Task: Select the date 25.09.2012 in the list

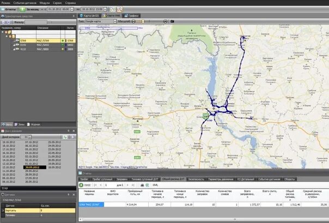Action: coord(54,142)
